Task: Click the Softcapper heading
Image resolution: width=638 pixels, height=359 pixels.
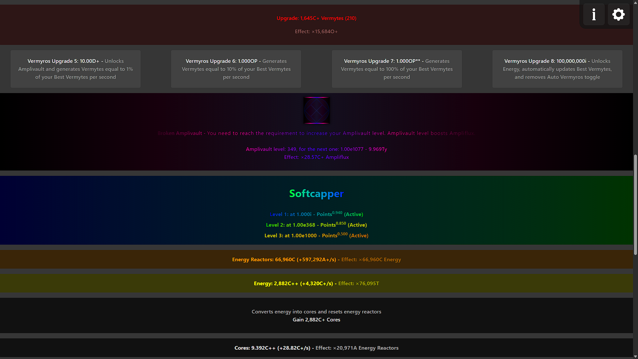Action: pos(316,193)
